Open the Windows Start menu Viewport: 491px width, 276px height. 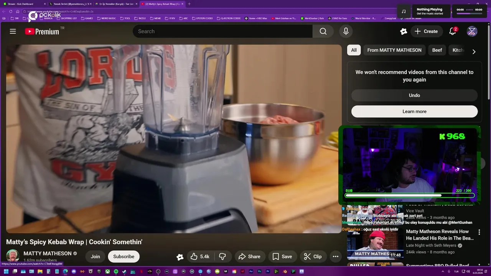(x=6, y=271)
